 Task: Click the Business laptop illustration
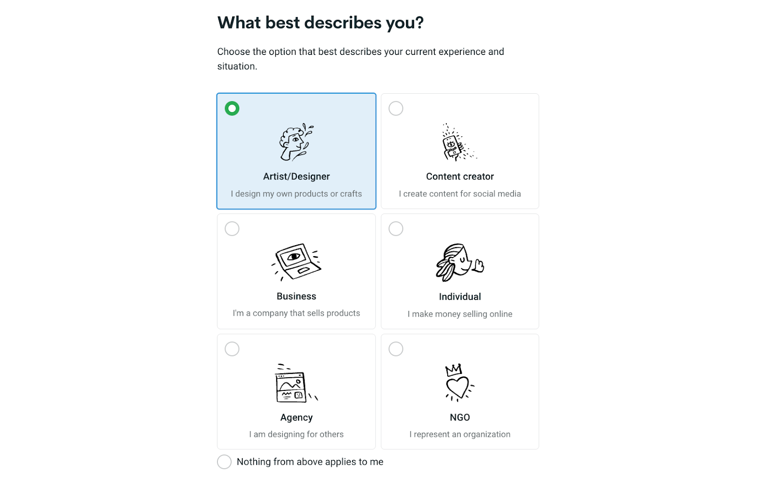[296, 260]
